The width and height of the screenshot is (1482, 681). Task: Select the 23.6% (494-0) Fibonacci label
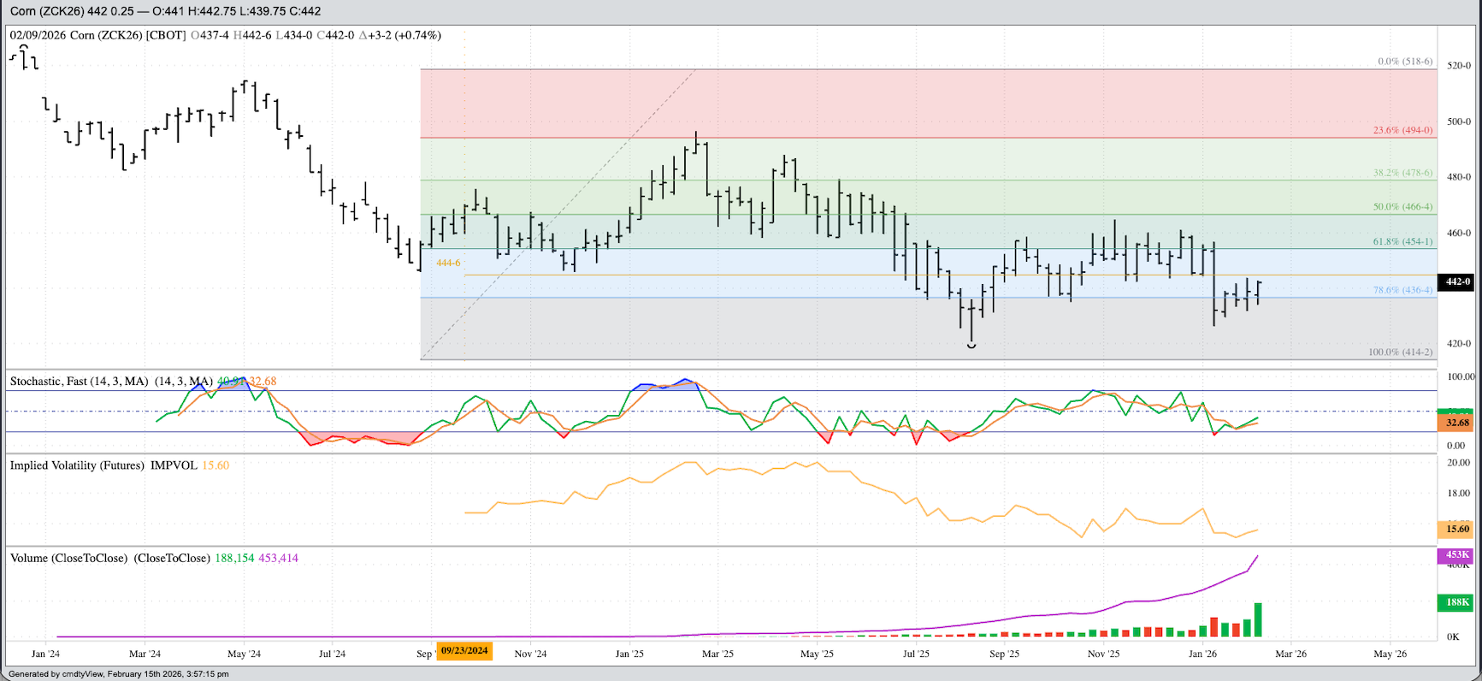click(1402, 130)
